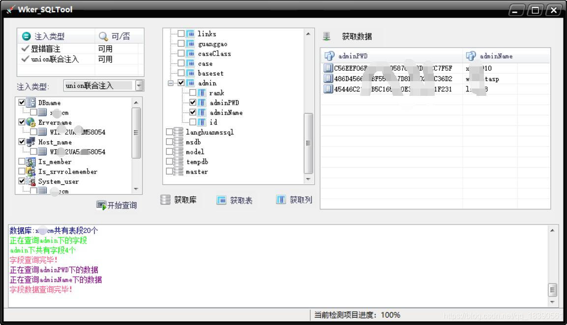Click the master database icon

179,171
